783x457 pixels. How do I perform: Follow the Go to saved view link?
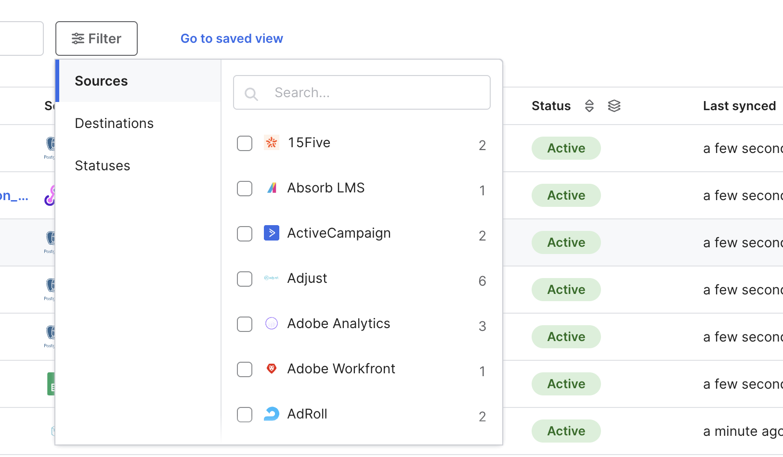(x=232, y=38)
